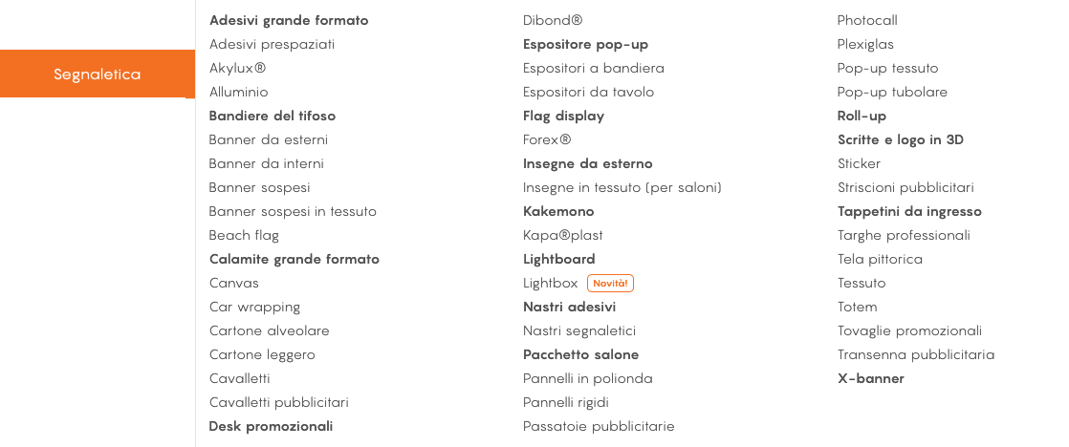This screenshot has height=447, width=1069.
Task: Go to Scritte e logo in 3D
Action: click(x=901, y=139)
